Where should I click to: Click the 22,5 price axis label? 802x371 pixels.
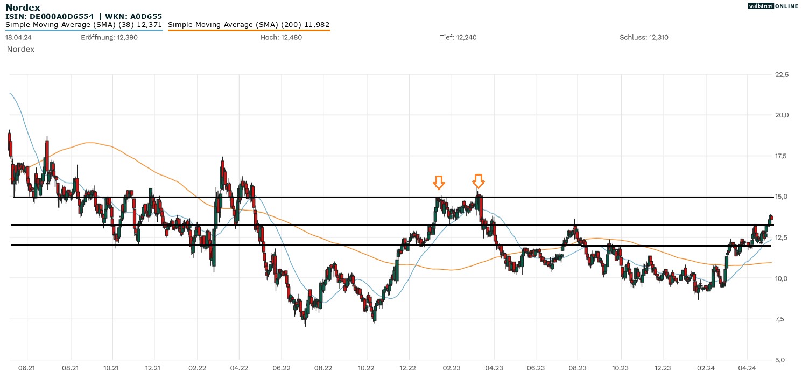click(782, 74)
